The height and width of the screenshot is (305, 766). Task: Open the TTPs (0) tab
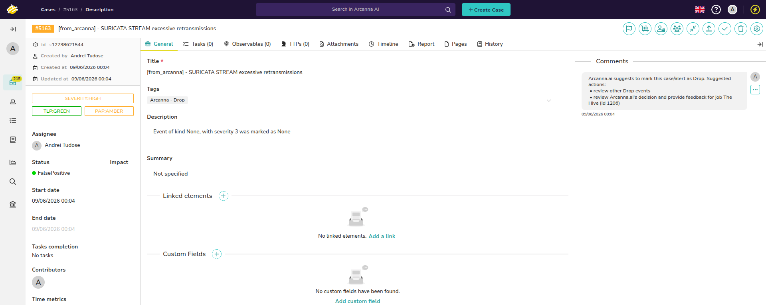pyautogui.click(x=295, y=44)
